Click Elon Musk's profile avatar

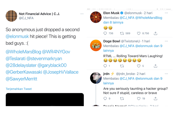tap(96, 18)
